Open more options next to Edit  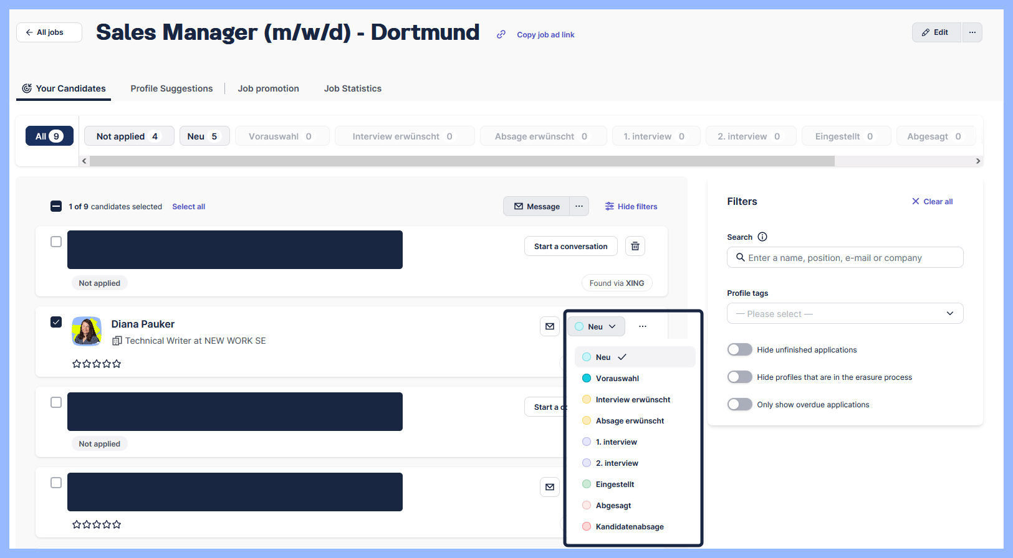(972, 32)
